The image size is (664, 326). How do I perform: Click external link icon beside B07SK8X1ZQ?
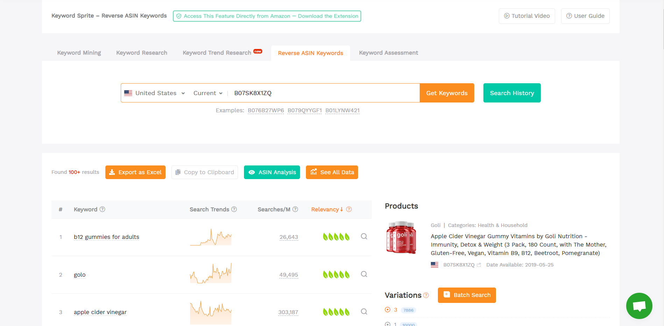pos(479,265)
